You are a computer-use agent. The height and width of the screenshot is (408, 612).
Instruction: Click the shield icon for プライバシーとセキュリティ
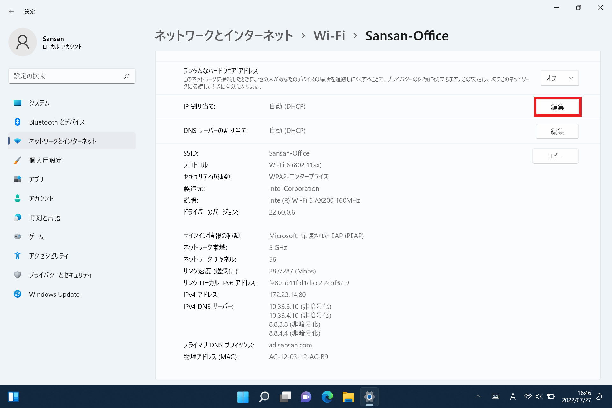18,275
